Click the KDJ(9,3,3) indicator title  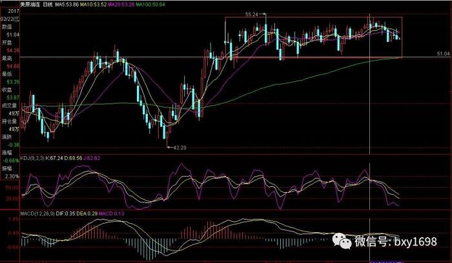pos(32,159)
